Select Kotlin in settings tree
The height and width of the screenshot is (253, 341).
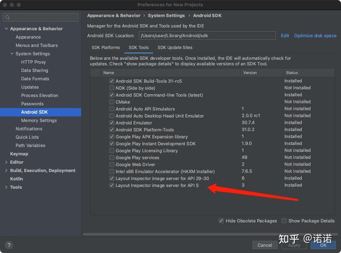pos(16,179)
